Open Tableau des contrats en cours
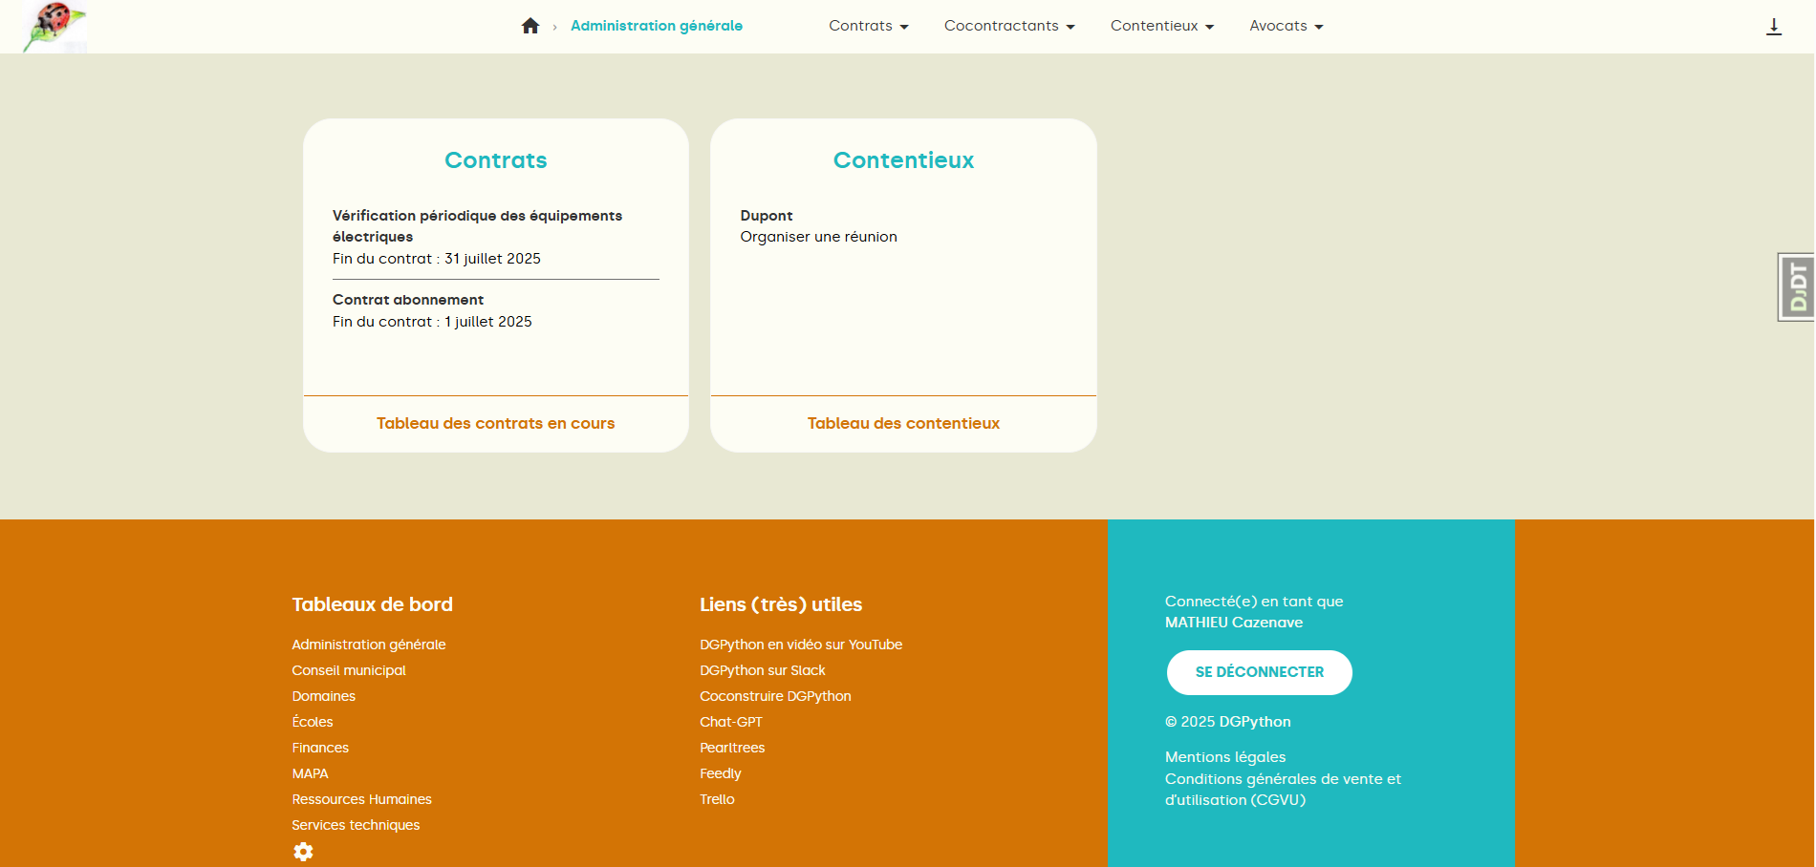This screenshot has width=1816, height=867. (x=495, y=423)
